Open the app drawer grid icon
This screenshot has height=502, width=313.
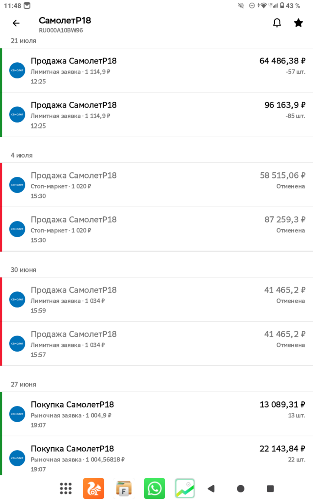pyautogui.click(x=66, y=488)
